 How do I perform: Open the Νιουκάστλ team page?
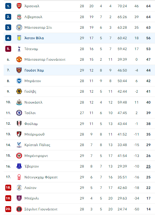tap(33, 102)
